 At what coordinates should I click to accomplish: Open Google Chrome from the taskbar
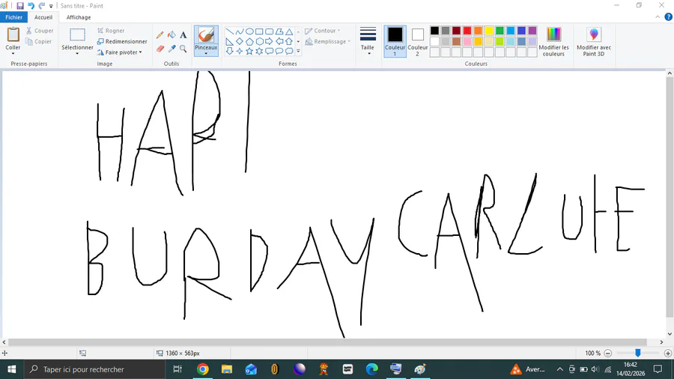pos(202,369)
